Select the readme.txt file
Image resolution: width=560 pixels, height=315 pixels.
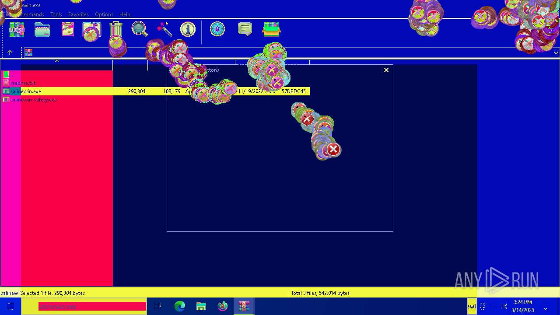(x=23, y=83)
